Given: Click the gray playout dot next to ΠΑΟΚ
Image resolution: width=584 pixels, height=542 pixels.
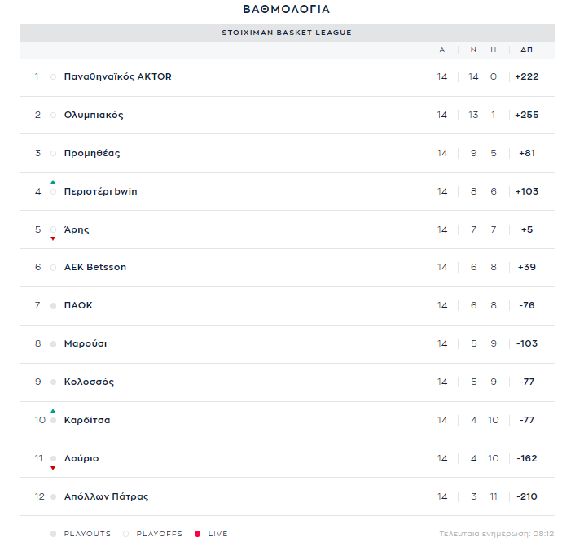Looking at the screenshot, I should (53, 306).
